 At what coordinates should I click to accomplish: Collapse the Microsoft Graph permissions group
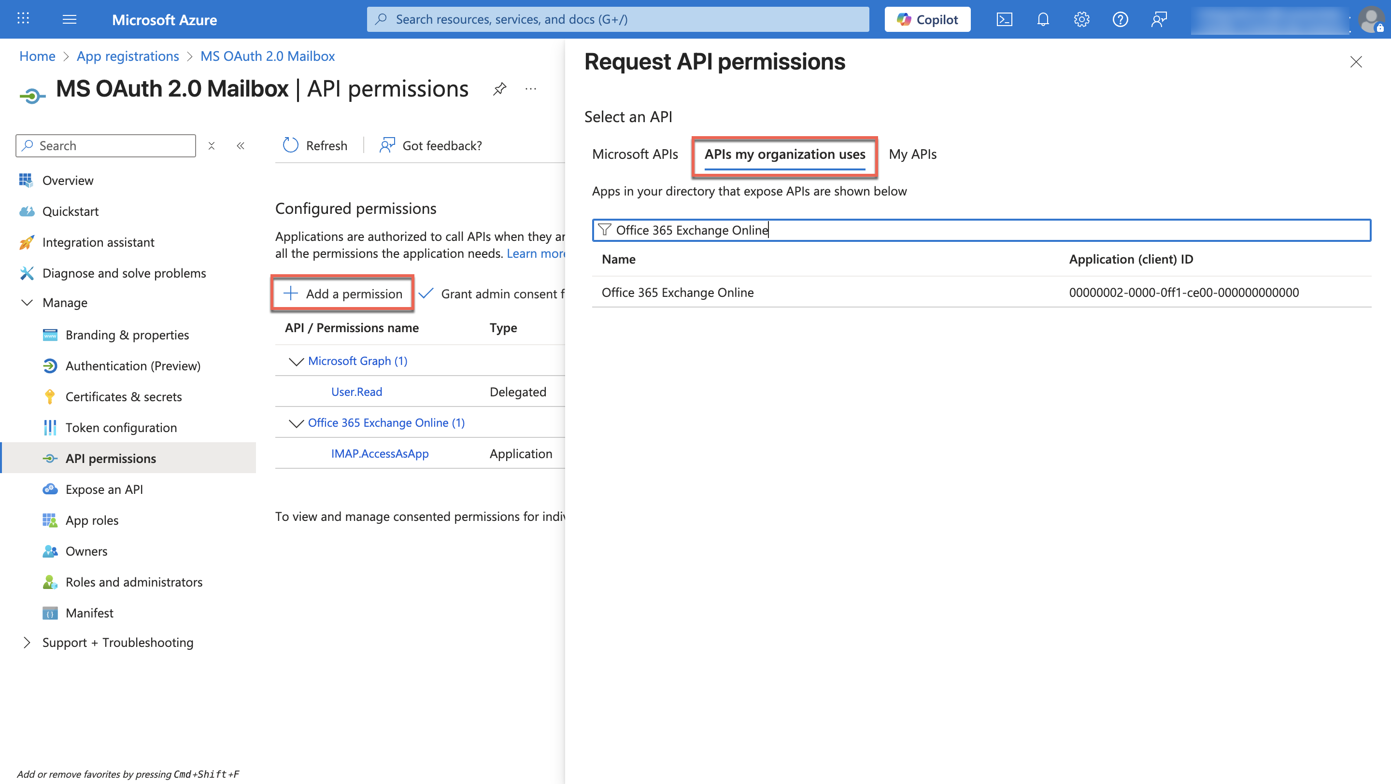296,361
